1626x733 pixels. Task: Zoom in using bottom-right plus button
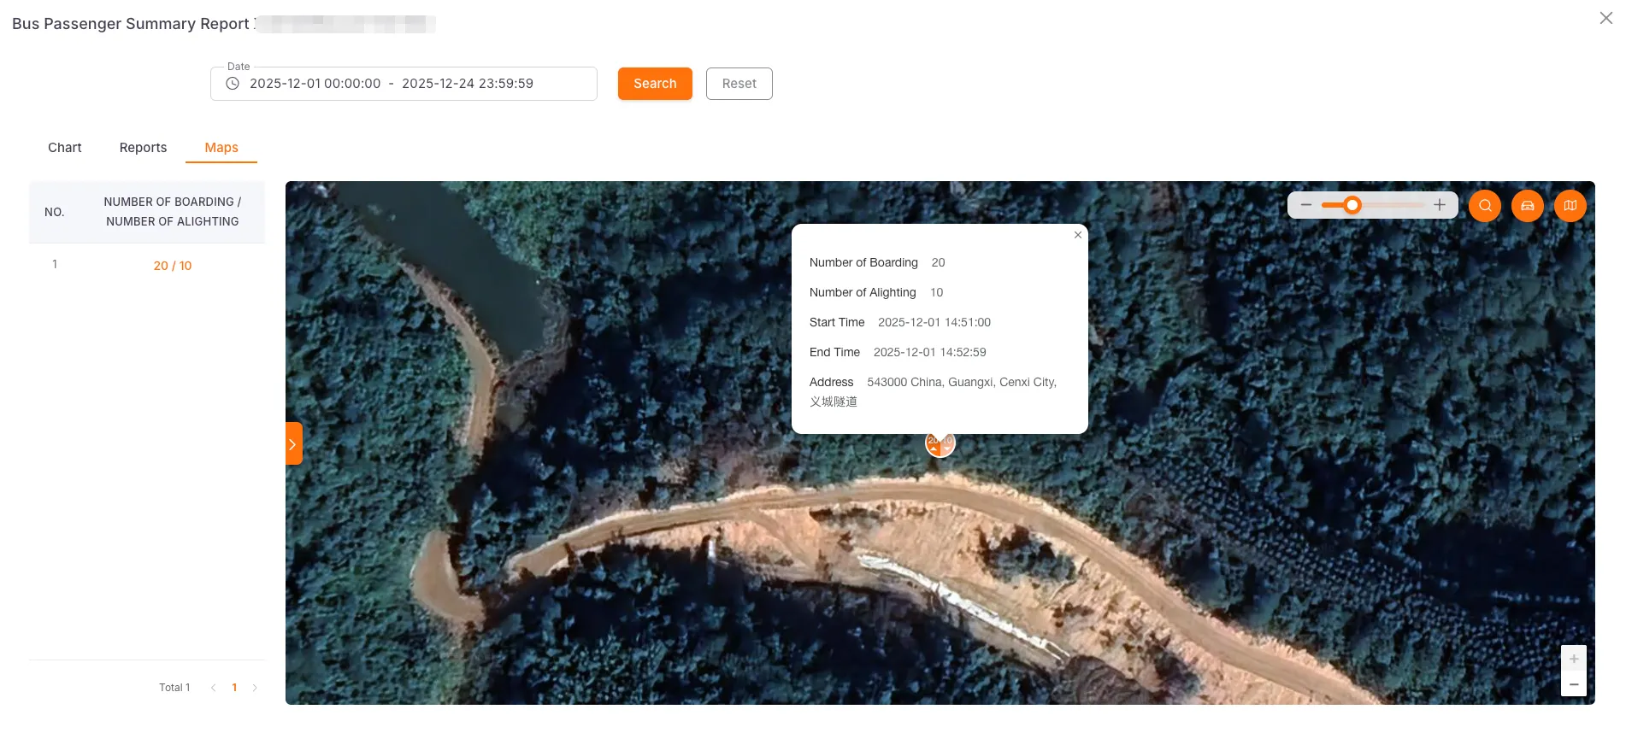[1574, 659]
